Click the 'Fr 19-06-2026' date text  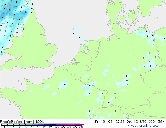pyautogui.click(x=110, y=122)
